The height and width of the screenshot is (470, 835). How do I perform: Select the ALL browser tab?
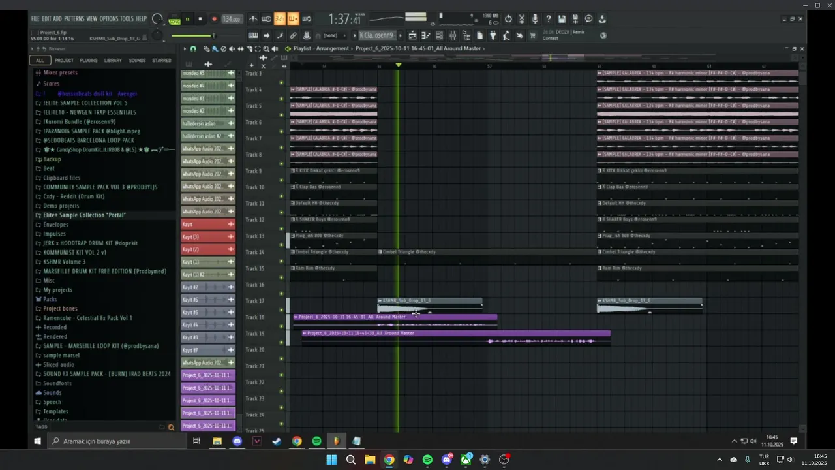tap(40, 60)
